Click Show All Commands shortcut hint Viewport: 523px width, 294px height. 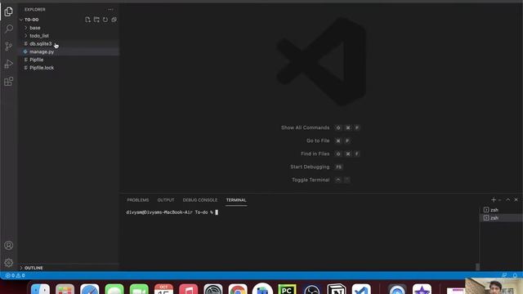(320, 127)
